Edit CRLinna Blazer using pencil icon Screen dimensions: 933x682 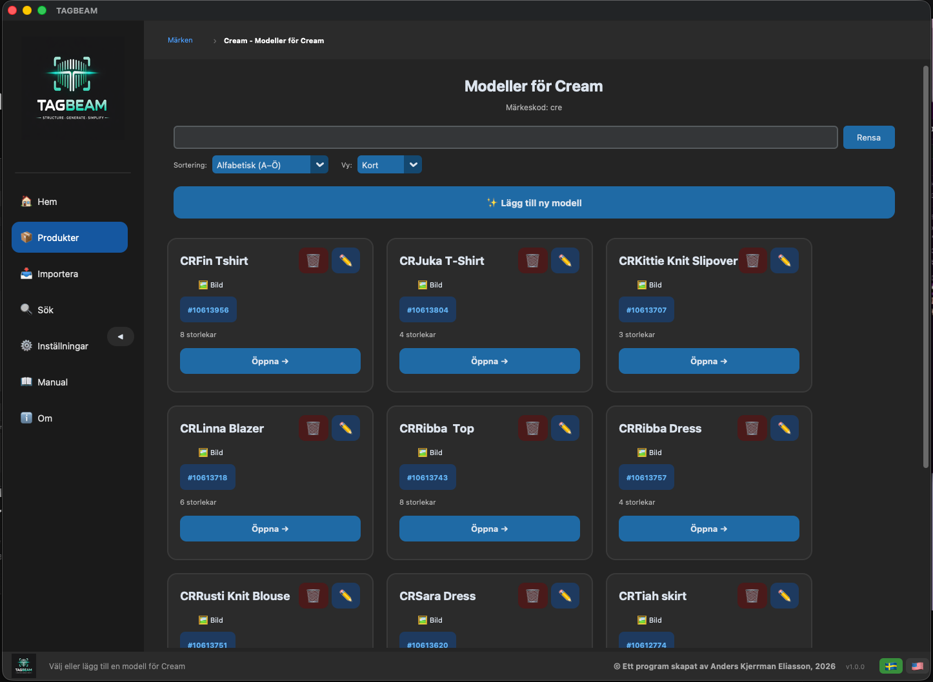point(346,428)
